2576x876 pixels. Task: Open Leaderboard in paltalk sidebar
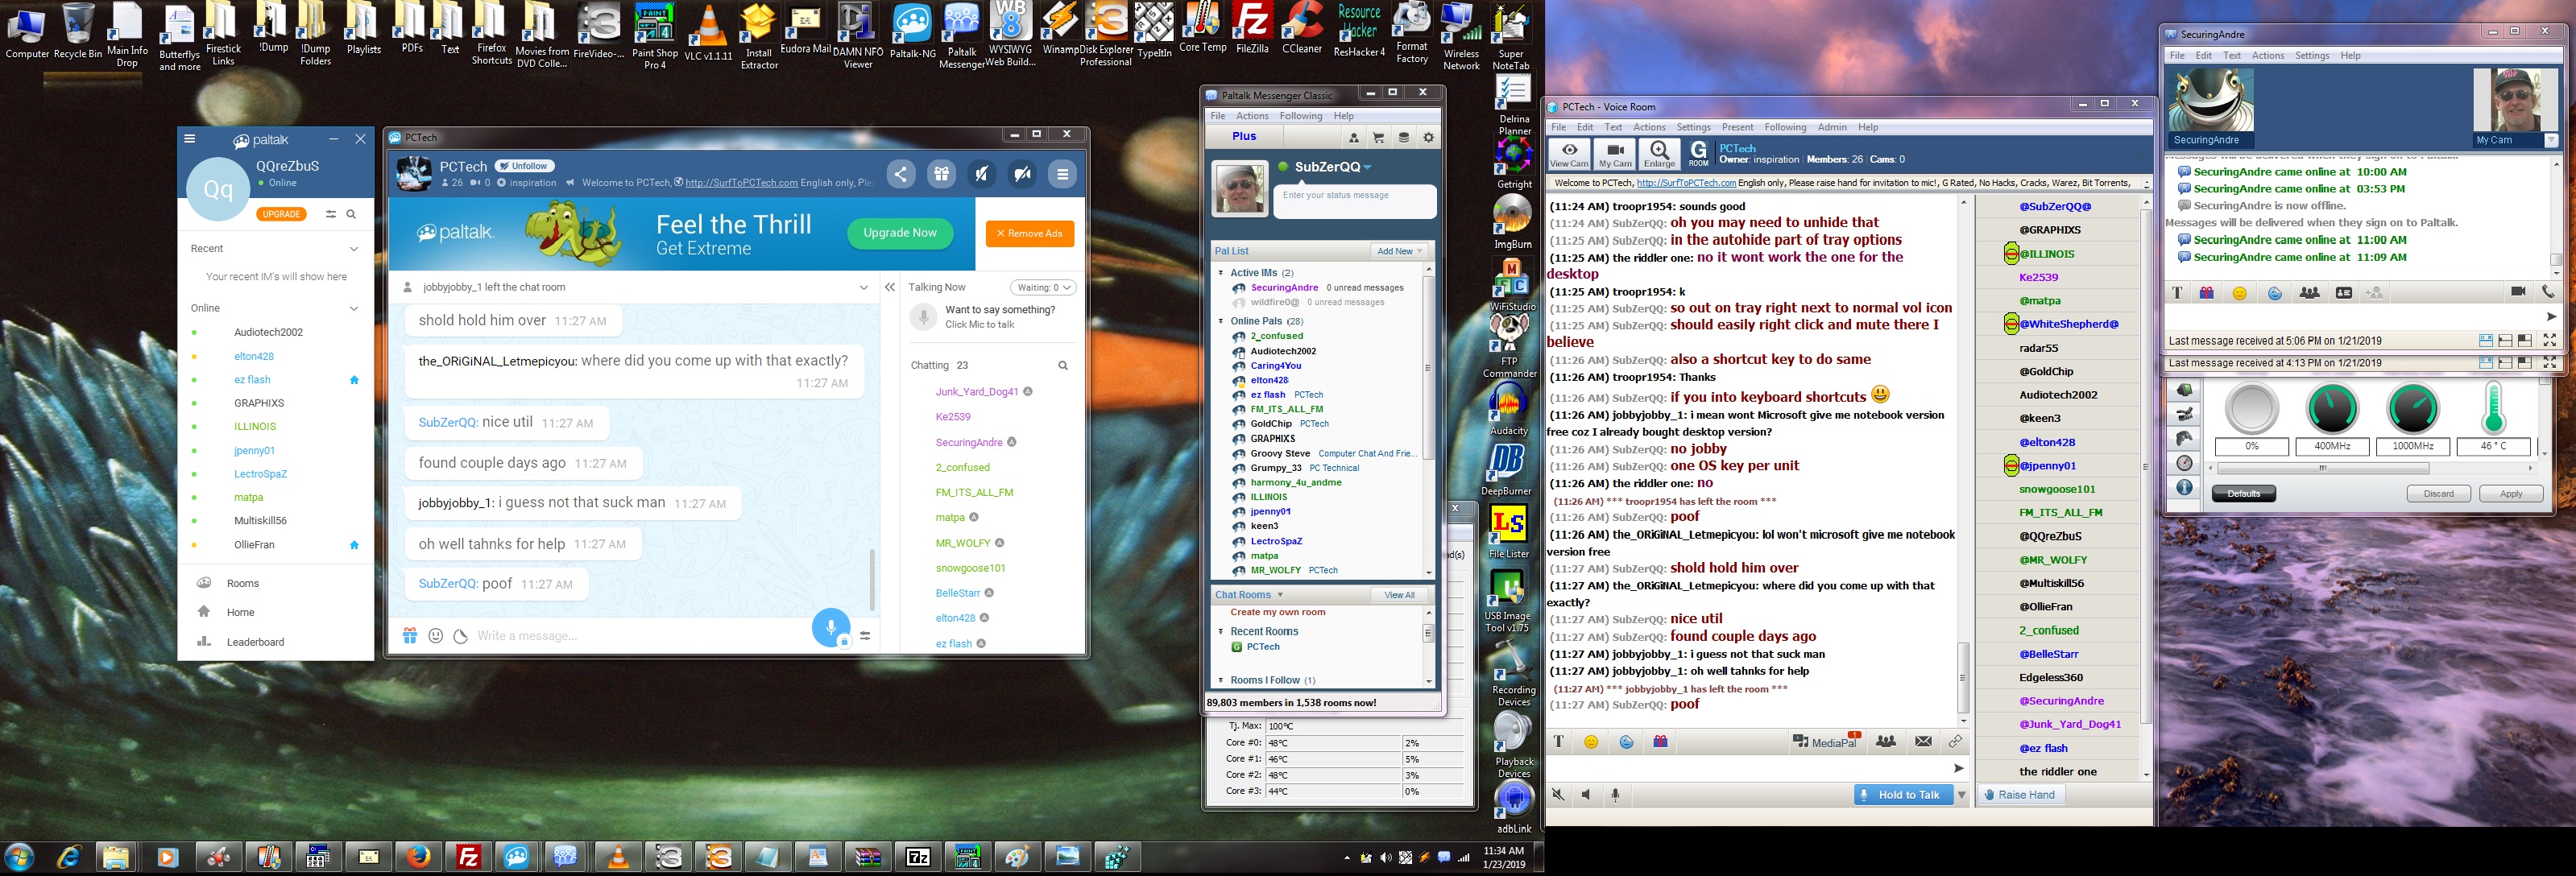(x=255, y=642)
